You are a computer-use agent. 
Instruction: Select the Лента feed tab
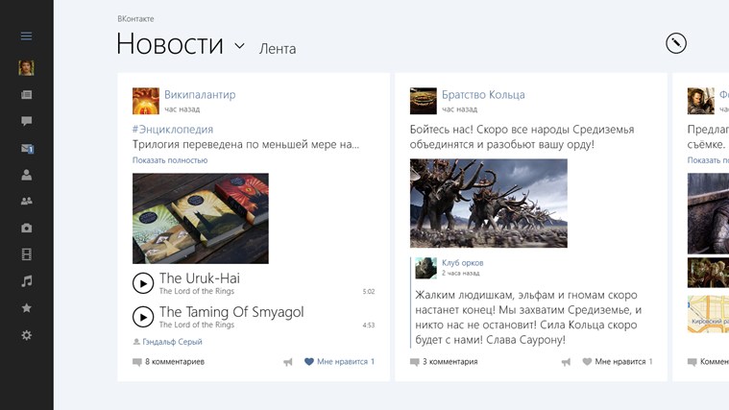278,49
